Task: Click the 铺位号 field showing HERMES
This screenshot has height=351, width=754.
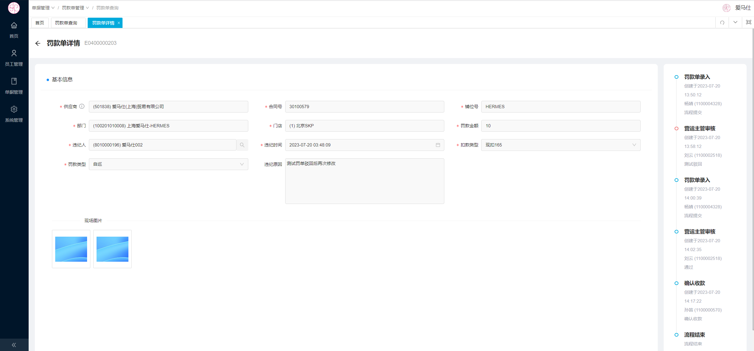Action: click(x=561, y=107)
